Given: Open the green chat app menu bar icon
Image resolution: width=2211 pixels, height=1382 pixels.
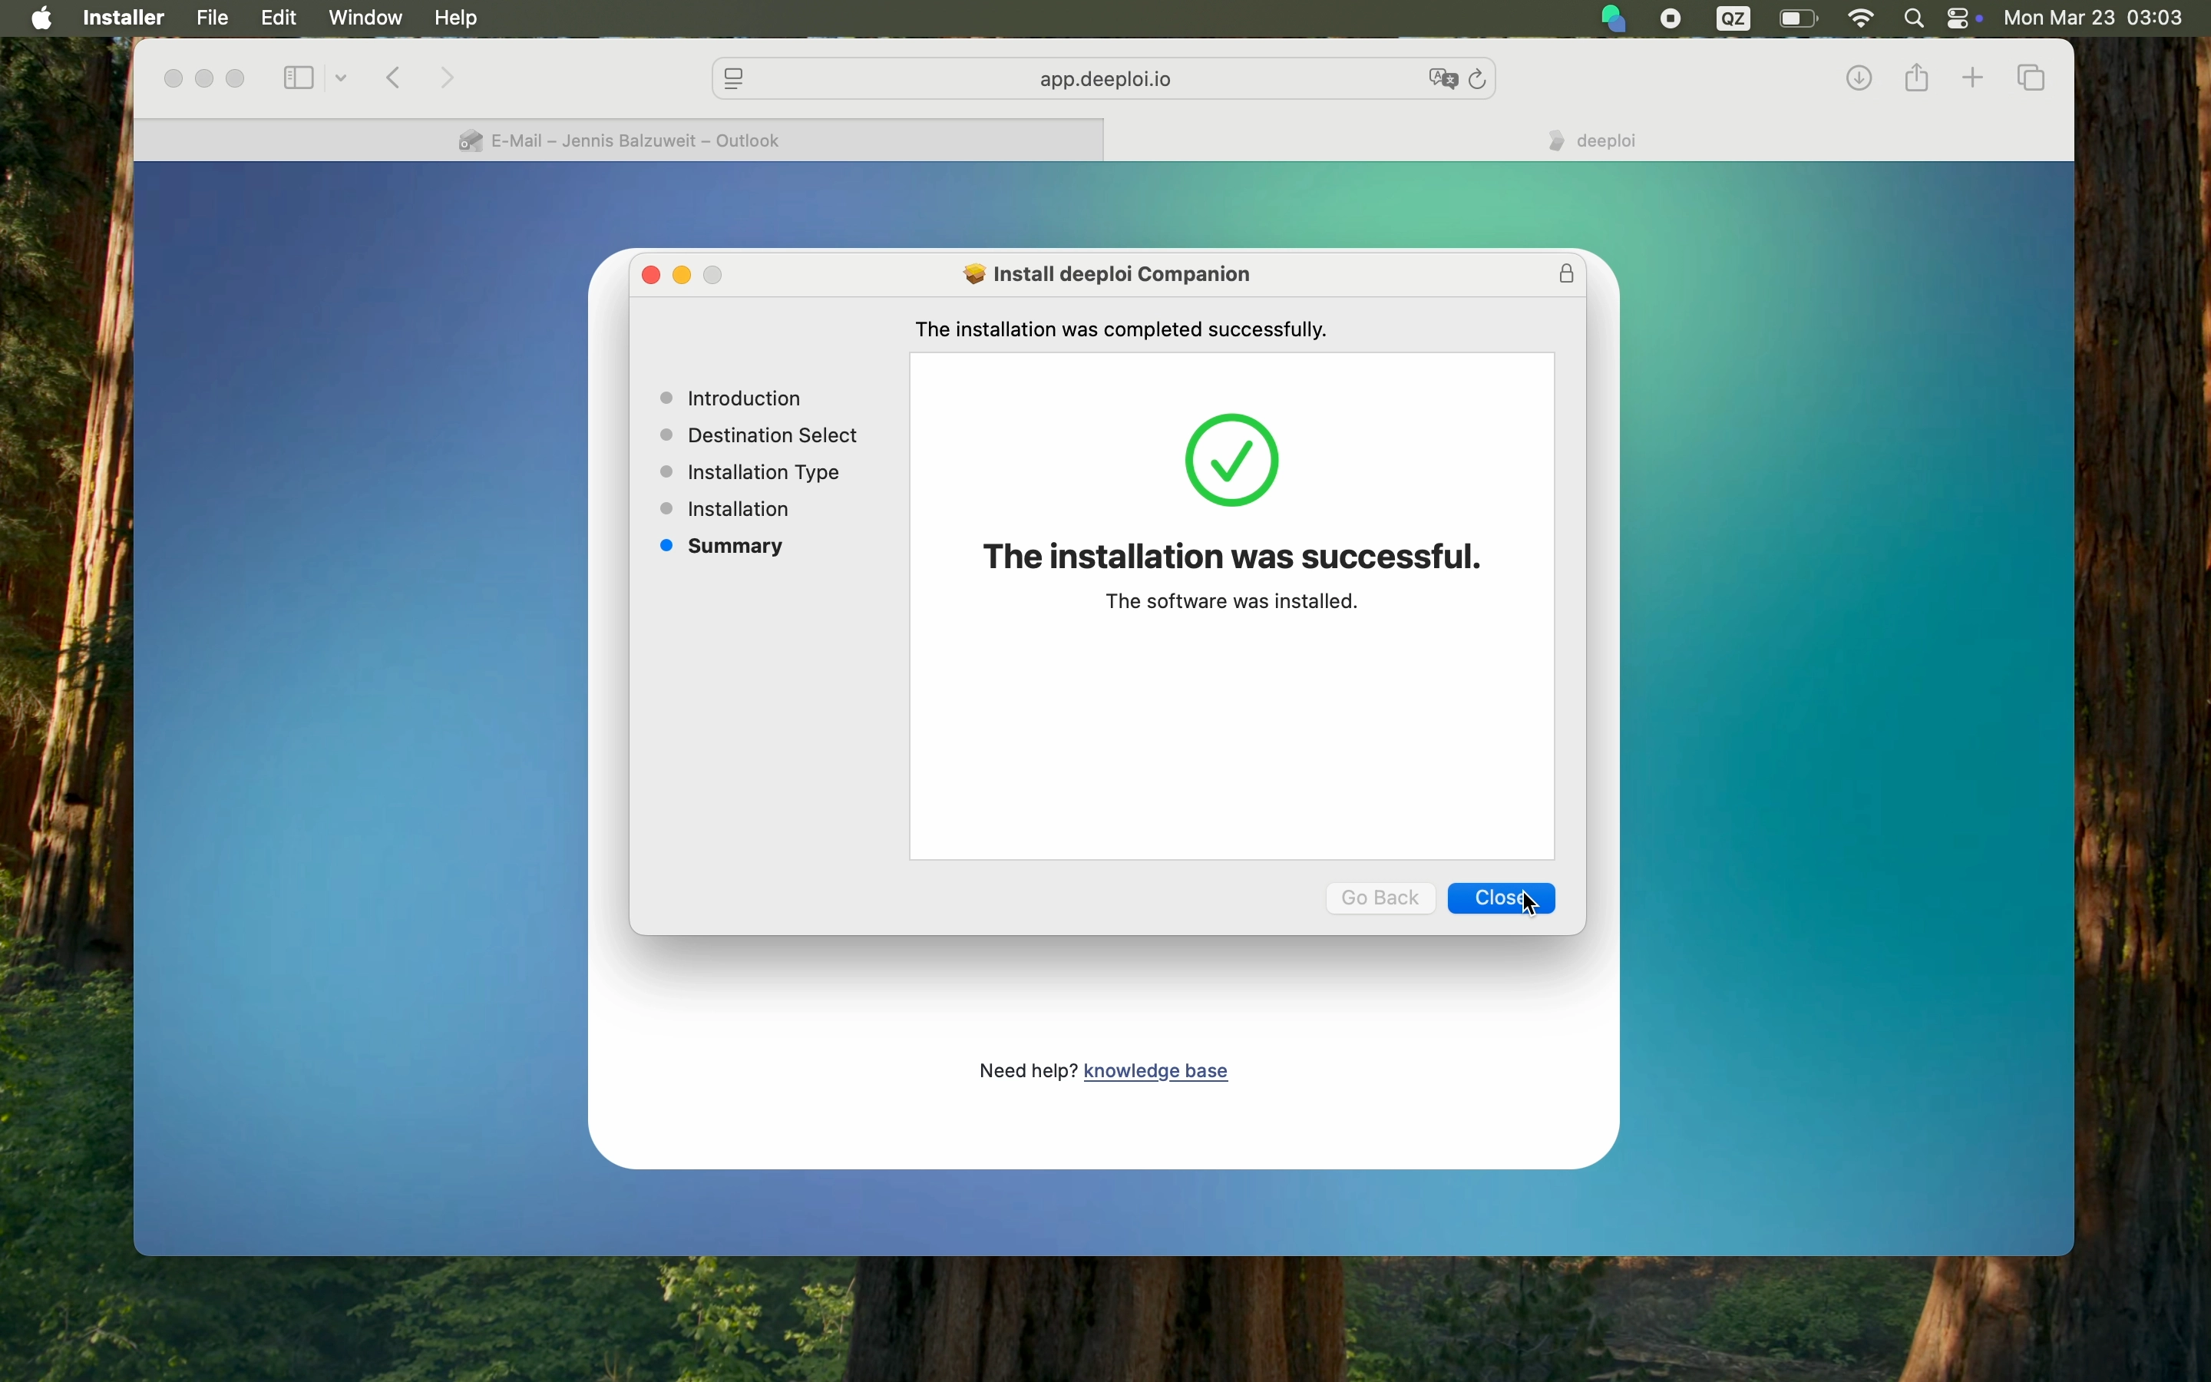Looking at the screenshot, I should tap(1614, 18).
